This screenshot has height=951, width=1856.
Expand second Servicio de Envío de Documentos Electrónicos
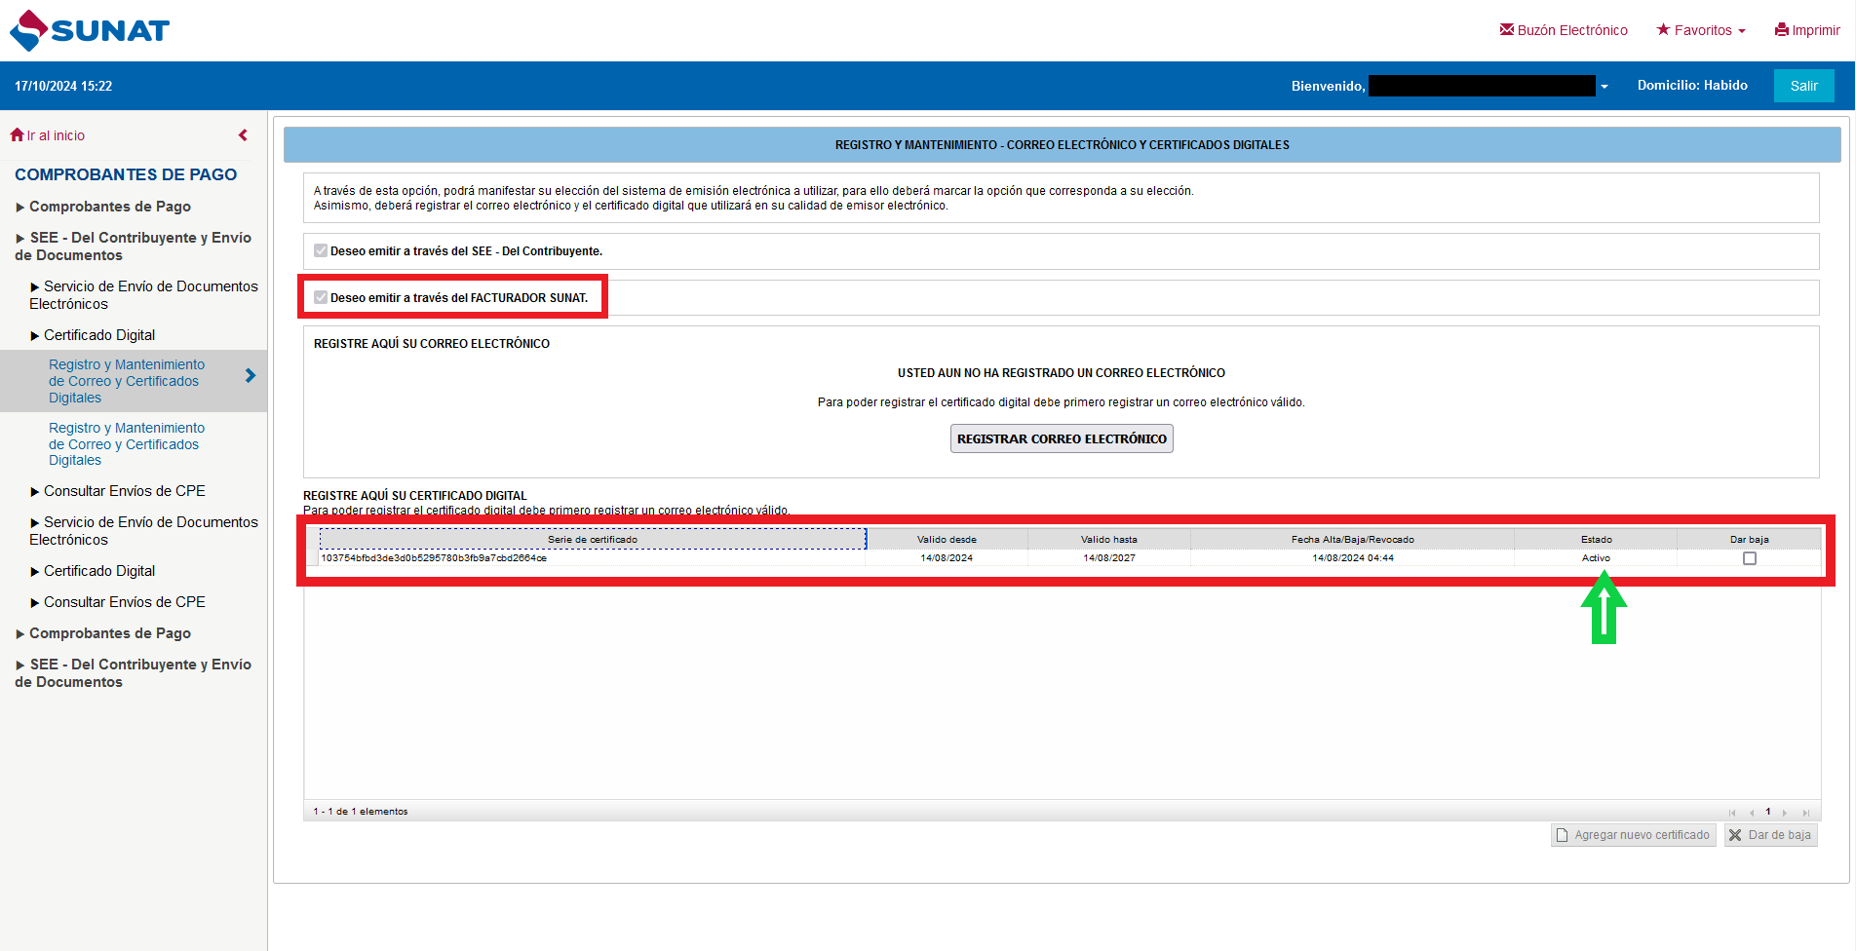point(144,531)
